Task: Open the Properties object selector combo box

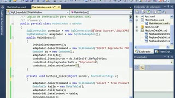Action: click(154, 62)
